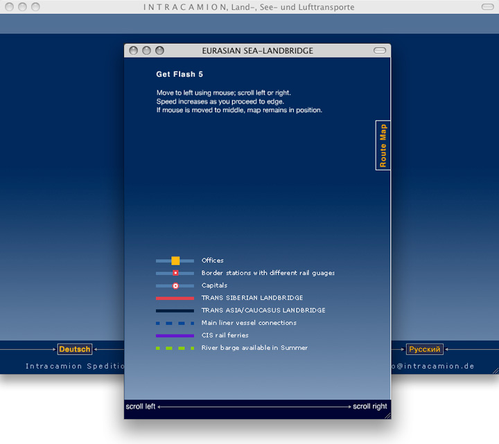
Task: Open the vertical Route Map tab
Action: [x=383, y=145]
